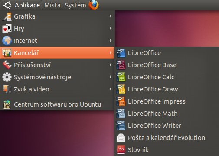Expand Internet submenu arrow
219x156 pixels.
coord(111,41)
